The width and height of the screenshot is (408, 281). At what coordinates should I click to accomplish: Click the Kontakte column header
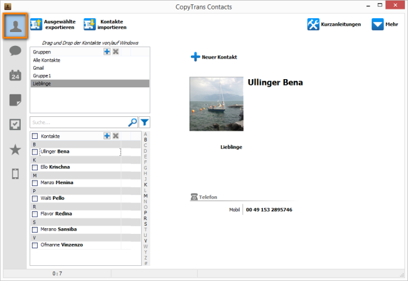(x=50, y=136)
